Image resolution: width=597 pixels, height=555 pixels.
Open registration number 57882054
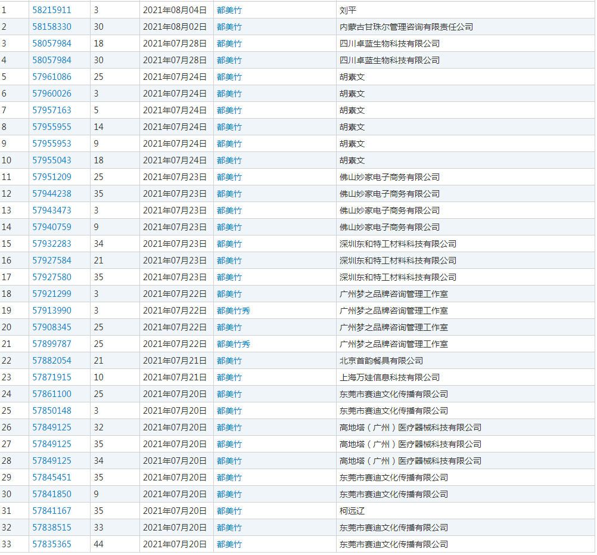tap(52, 361)
